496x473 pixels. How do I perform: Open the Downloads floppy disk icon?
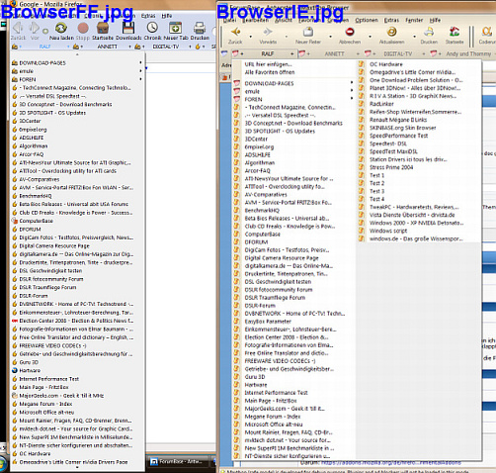(x=128, y=28)
